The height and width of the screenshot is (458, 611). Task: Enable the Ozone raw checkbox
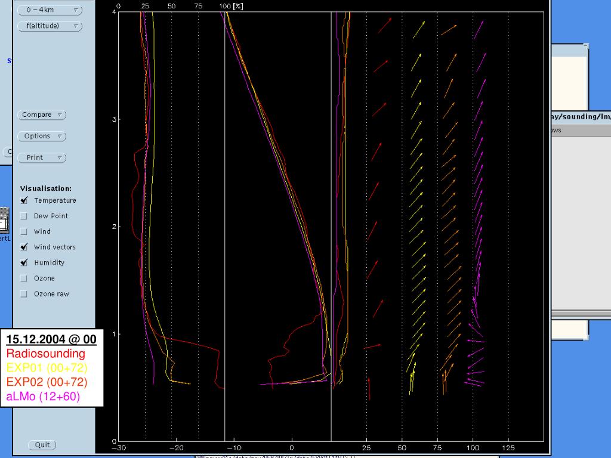click(24, 293)
